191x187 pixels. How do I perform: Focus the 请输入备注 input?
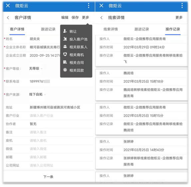pyautogui.click(x=38, y=132)
